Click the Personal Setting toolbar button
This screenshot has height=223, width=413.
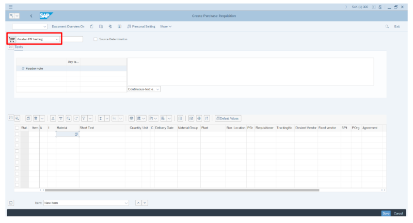click(x=141, y=26)
